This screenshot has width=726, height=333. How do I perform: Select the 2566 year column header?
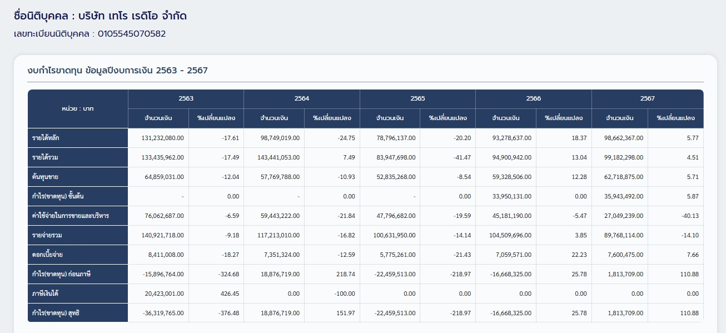click(x=533, y=98)
